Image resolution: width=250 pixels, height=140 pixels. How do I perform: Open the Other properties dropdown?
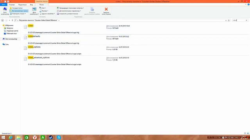[47, 14]
